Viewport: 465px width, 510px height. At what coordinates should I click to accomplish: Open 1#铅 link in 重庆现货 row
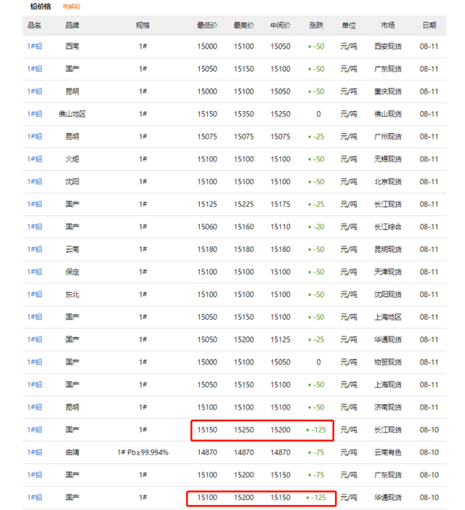34,92
